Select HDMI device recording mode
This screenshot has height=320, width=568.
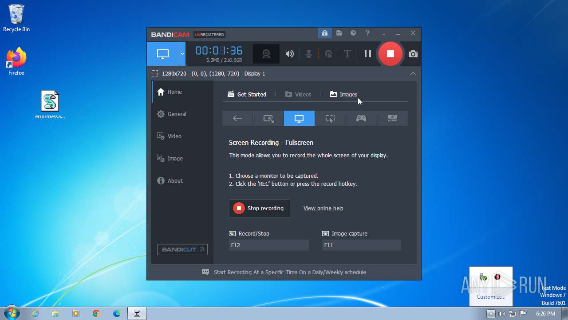tap(392, 118)
